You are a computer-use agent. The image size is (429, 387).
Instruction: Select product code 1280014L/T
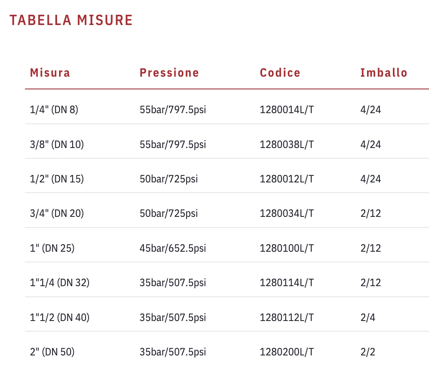[287, 110]
